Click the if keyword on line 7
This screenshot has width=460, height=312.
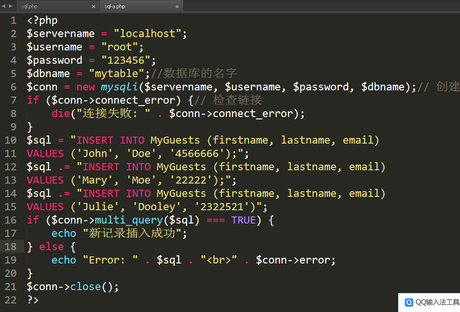click(33, 100)
